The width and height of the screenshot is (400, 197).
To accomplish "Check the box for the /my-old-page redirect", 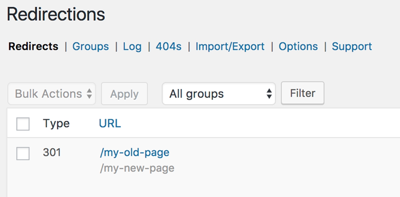I will click(23, 153).
